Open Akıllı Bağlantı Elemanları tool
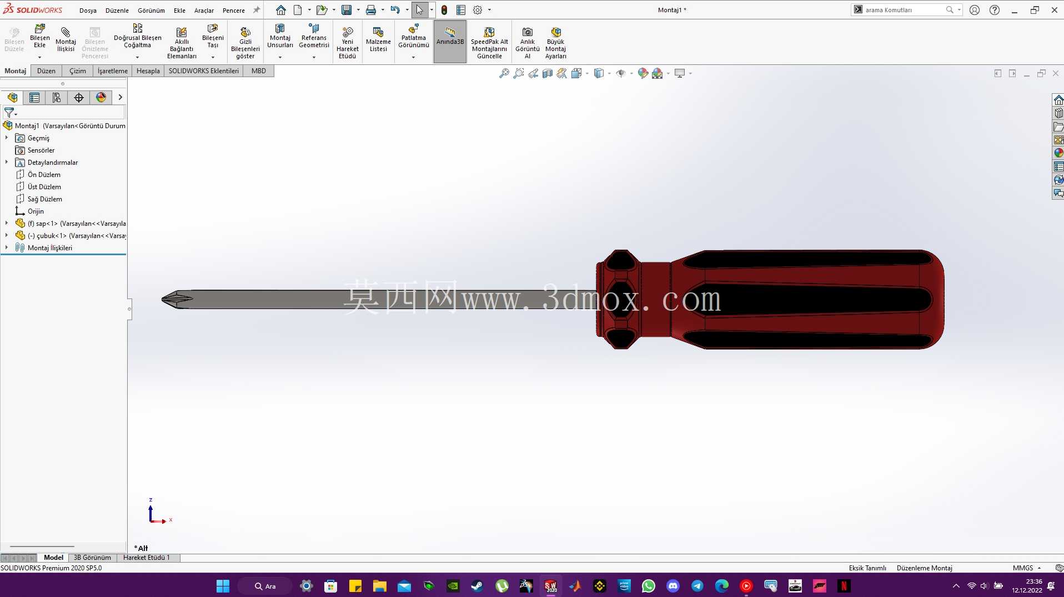1064x597 pixels. click(182, 42)
